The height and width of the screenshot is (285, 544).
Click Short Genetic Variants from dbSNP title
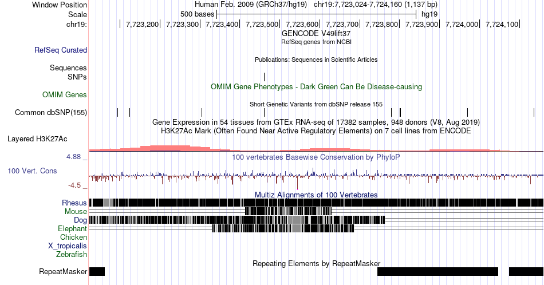(316, 104)
